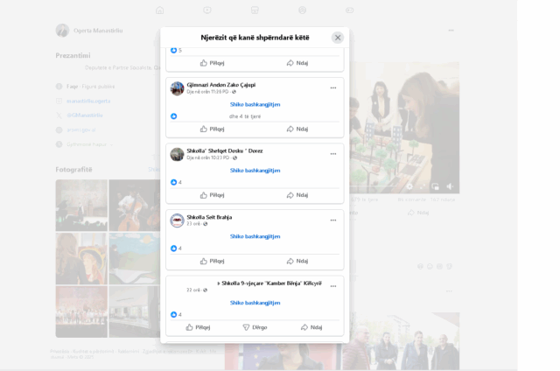Open the Gaming icon in top navigation
Image resolution: width=560 pixels, height=371 pixels.
[350, 10]
